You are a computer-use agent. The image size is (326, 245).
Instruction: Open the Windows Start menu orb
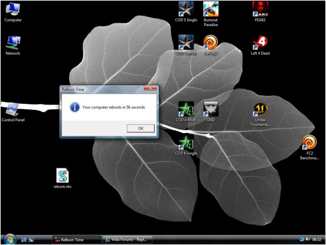pyautogui.click(x=10, y=239)
